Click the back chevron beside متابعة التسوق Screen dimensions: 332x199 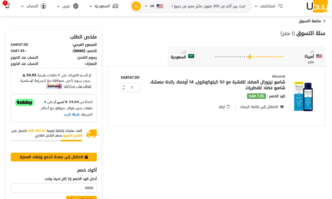pyautogui.click(x=324, y=21)
